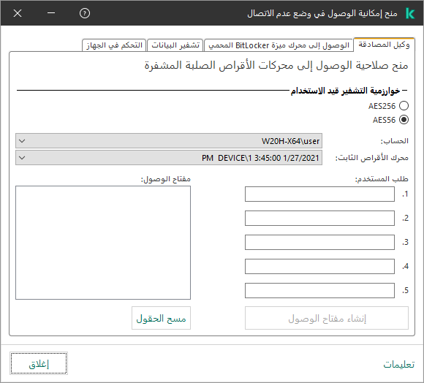Screen dimensions: 424x383
Task: Select the AES256 encryption algorithm
Action: coord(404,106)
